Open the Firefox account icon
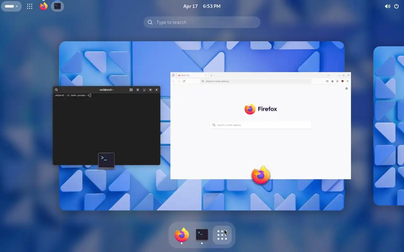Image resolution: width=404 pixels, height=252 pixels. pos(332,81)
